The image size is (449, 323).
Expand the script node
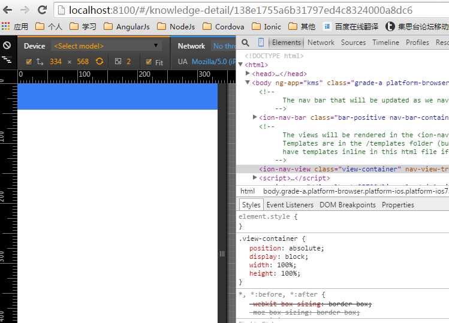pos(255,177)
